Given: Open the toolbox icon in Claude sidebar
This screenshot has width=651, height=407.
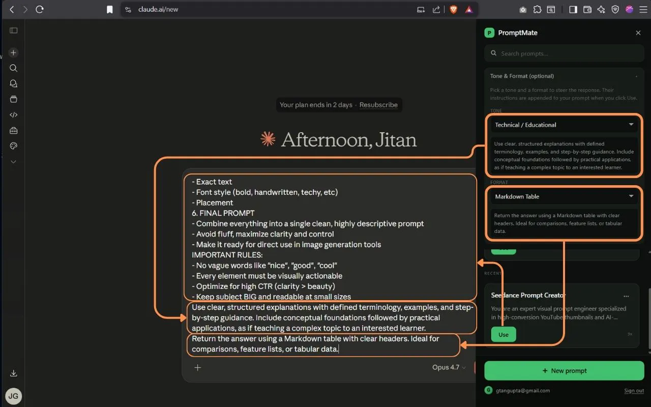Looking at the screenshot, I should pos(14,131).
